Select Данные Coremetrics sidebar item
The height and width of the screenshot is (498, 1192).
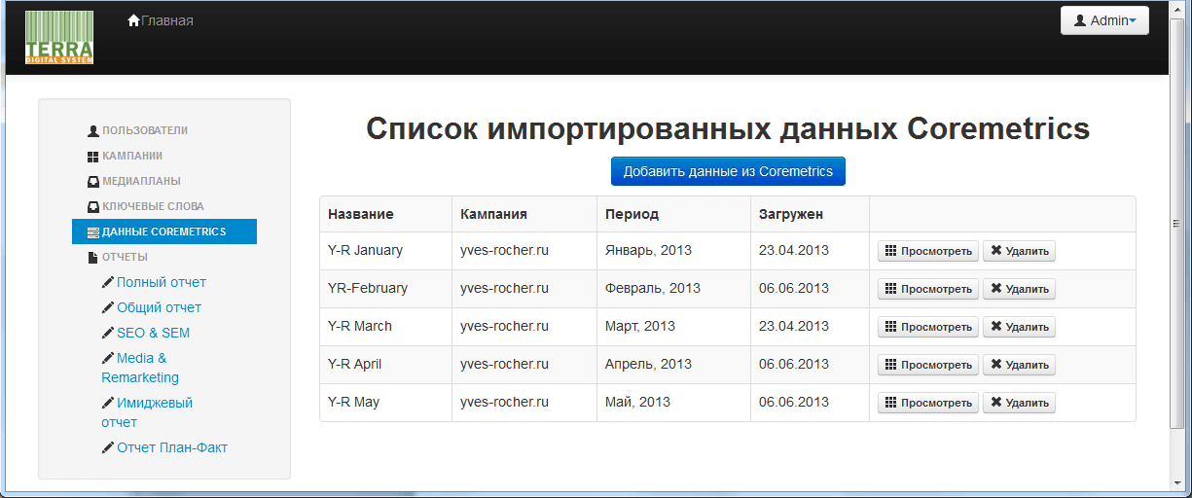coord(164,231)
